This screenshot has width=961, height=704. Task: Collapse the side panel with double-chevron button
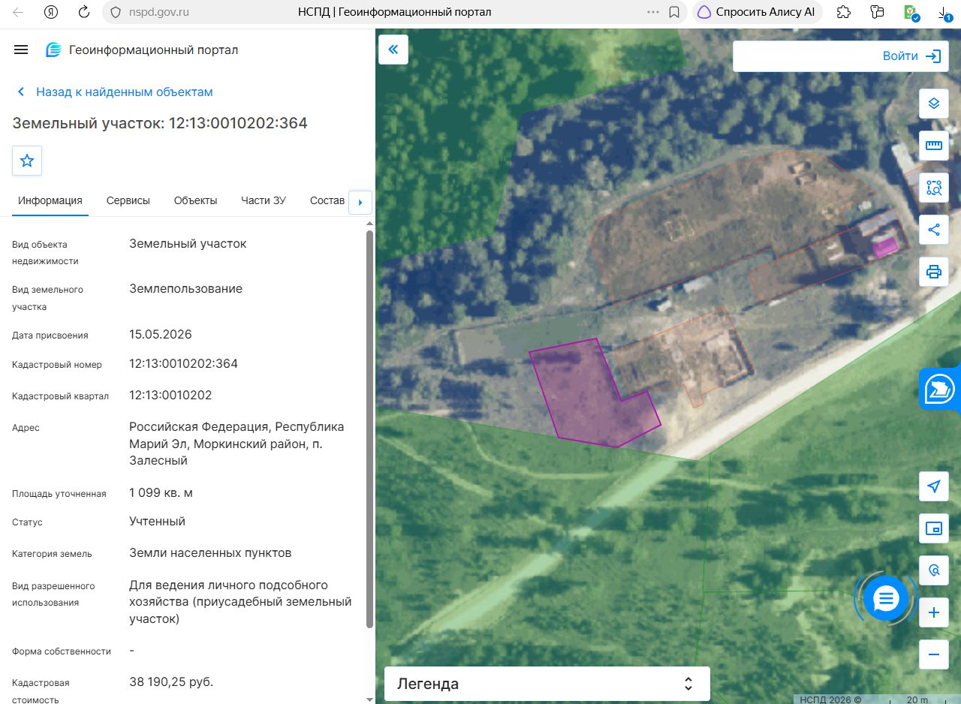pyautogui.click(x=393, y=50)
